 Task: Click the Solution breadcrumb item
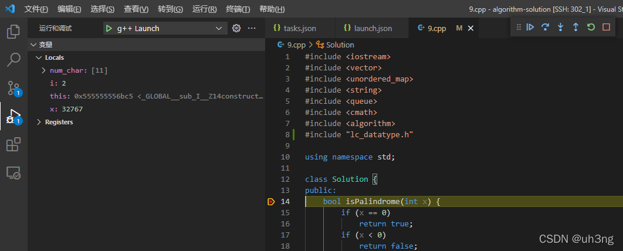coord(340,45)
